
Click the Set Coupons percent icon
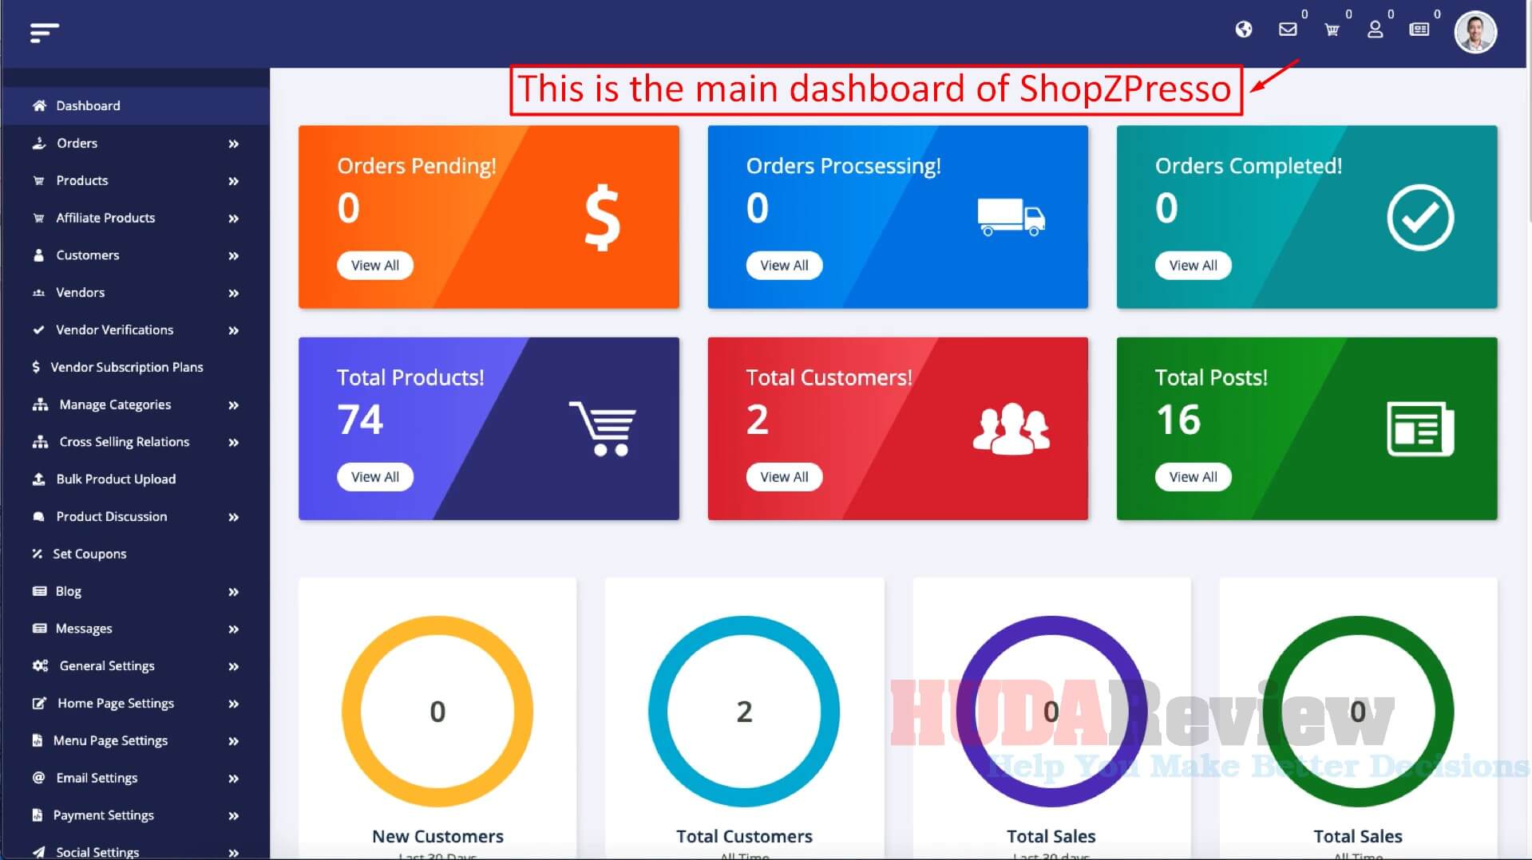pyautogui.click(x=37, y=554)
